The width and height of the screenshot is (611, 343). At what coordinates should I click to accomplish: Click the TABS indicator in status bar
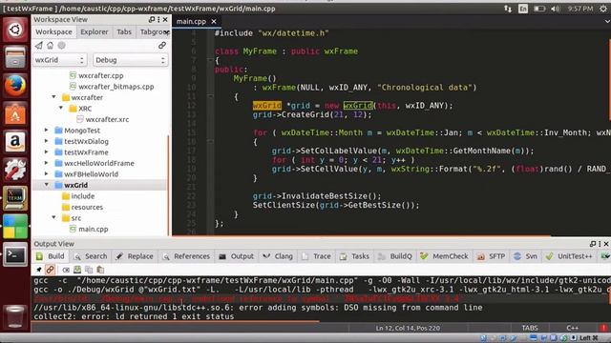click(x=530, y=328)
